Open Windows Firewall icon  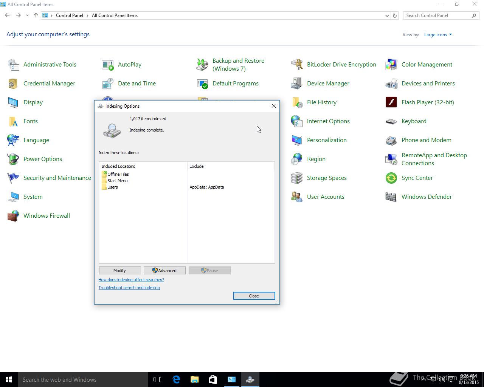click(x=13, y=216)
